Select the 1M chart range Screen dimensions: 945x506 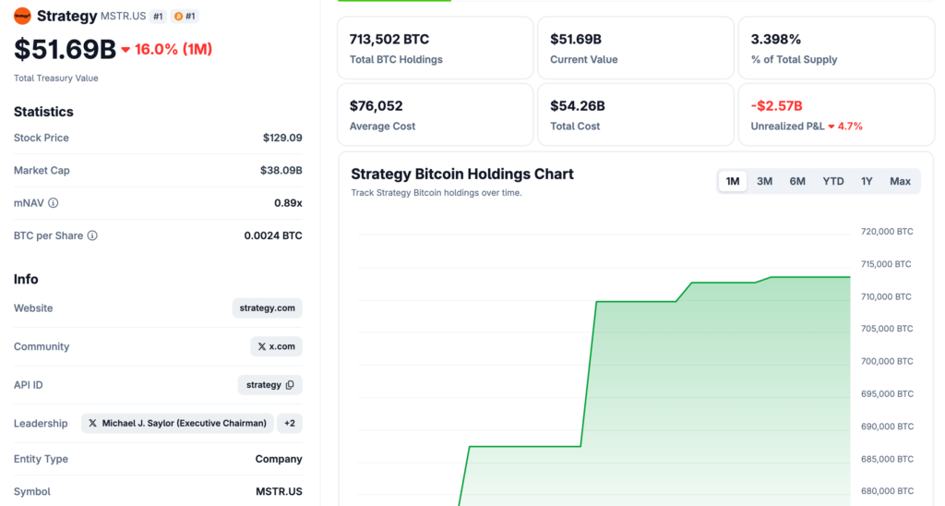[x=733, y=182]
